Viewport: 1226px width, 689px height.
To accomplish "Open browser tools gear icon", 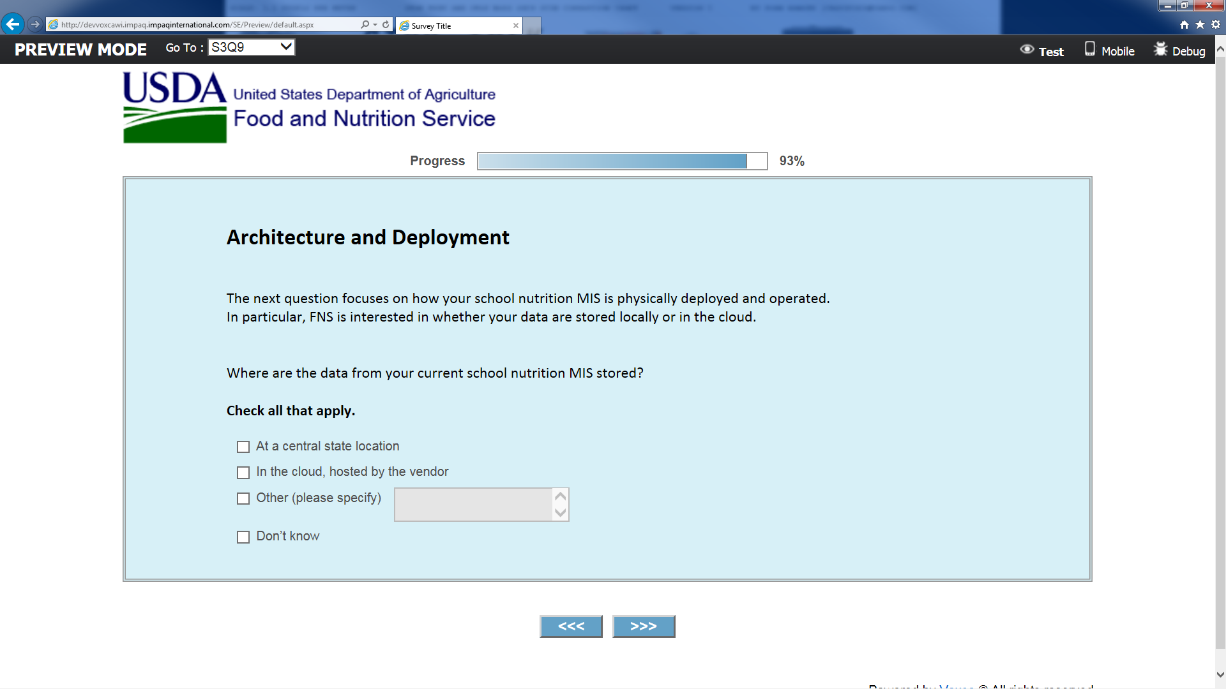I will point(1216,25).
